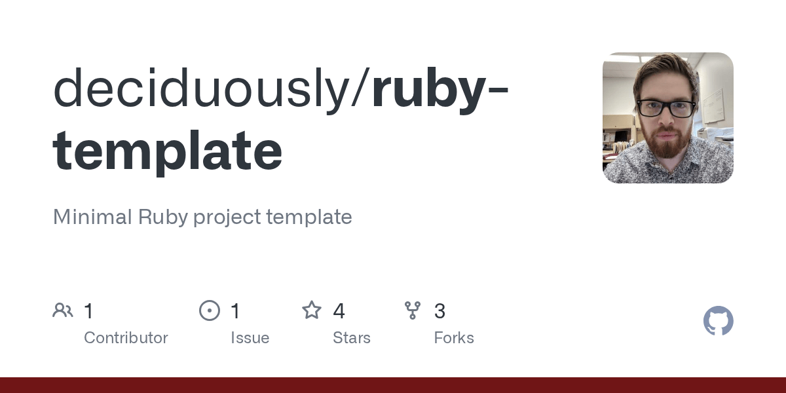Open the profile avatar photo
The image size is (786, 393).
(x=667, y=118)
